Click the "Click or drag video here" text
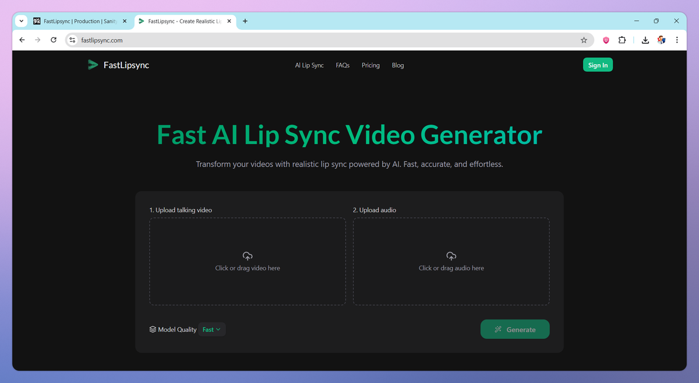699x383 pixels. click(x=248, y=268)
